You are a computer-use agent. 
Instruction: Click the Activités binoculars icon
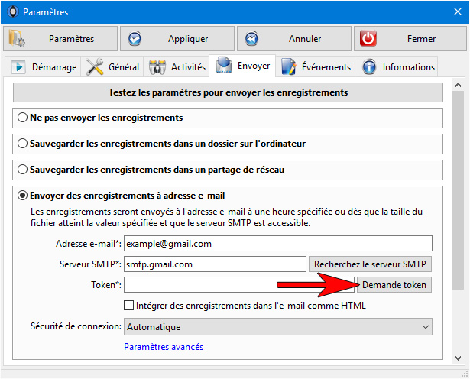[157, 67]
